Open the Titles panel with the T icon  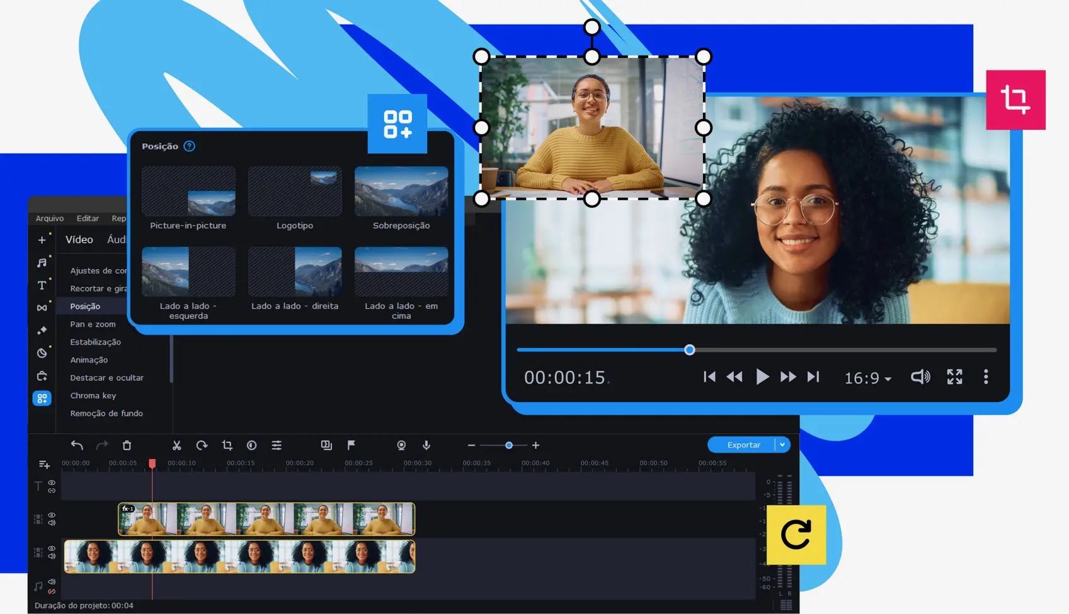click(42, 285)
